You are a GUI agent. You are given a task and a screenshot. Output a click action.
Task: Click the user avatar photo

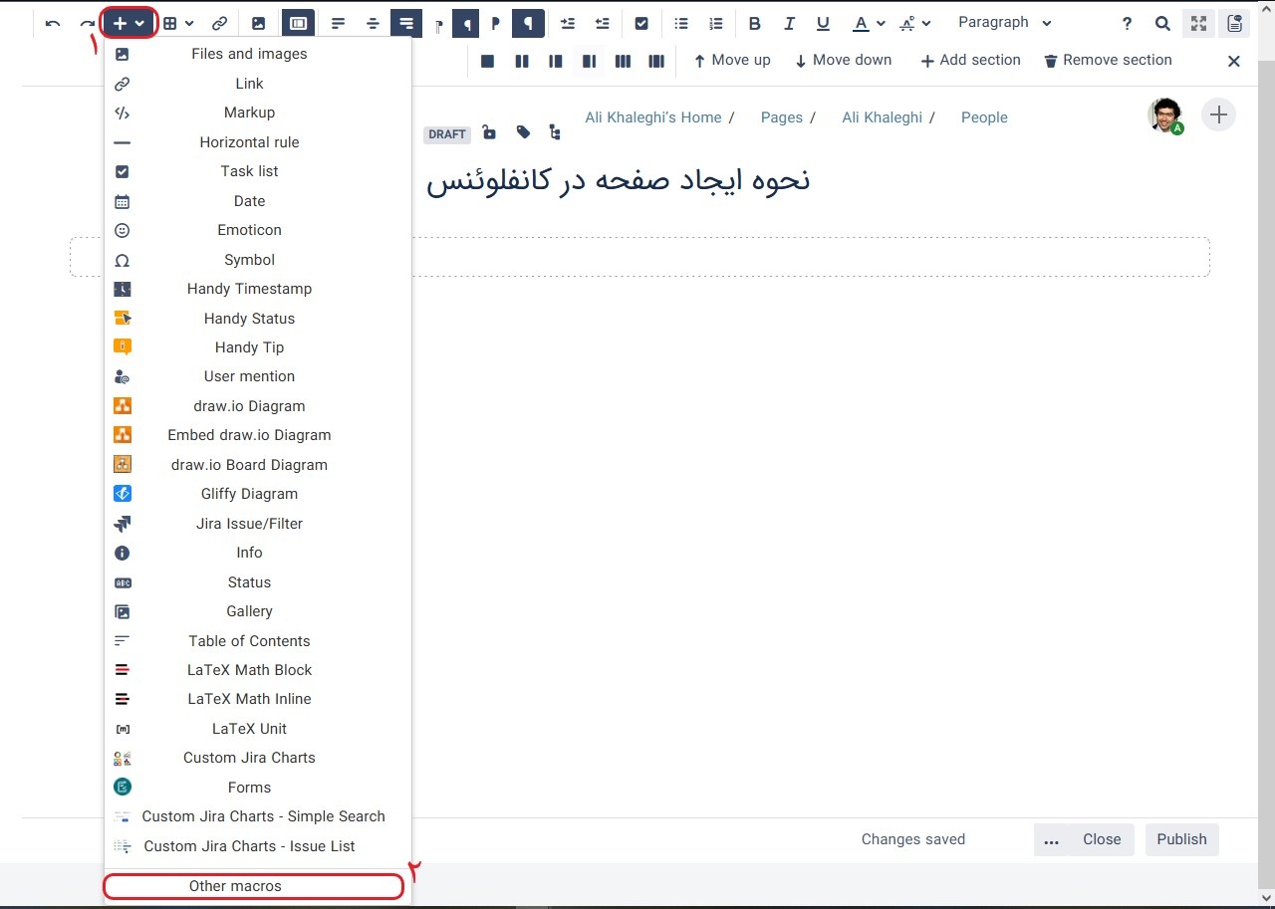pos(1164,115)
